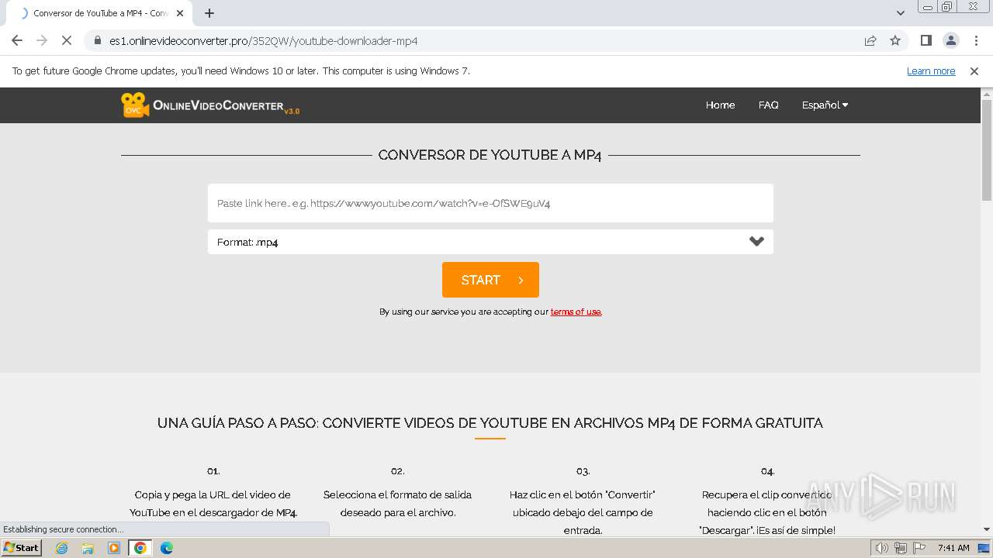Click the OnlineVideoConverter v3.0 title text
This screenshot has width=993, height=558.
(x=226, y=106)
